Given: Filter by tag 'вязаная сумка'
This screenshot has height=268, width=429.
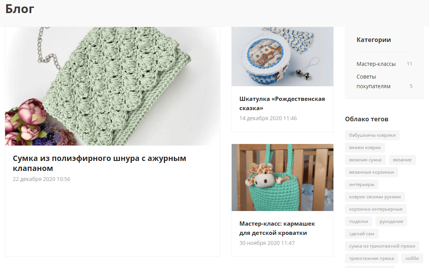Looking at the screenshot, I should [365, 160].
